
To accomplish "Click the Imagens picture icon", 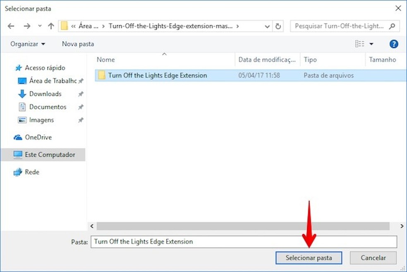I will (22, 120).
